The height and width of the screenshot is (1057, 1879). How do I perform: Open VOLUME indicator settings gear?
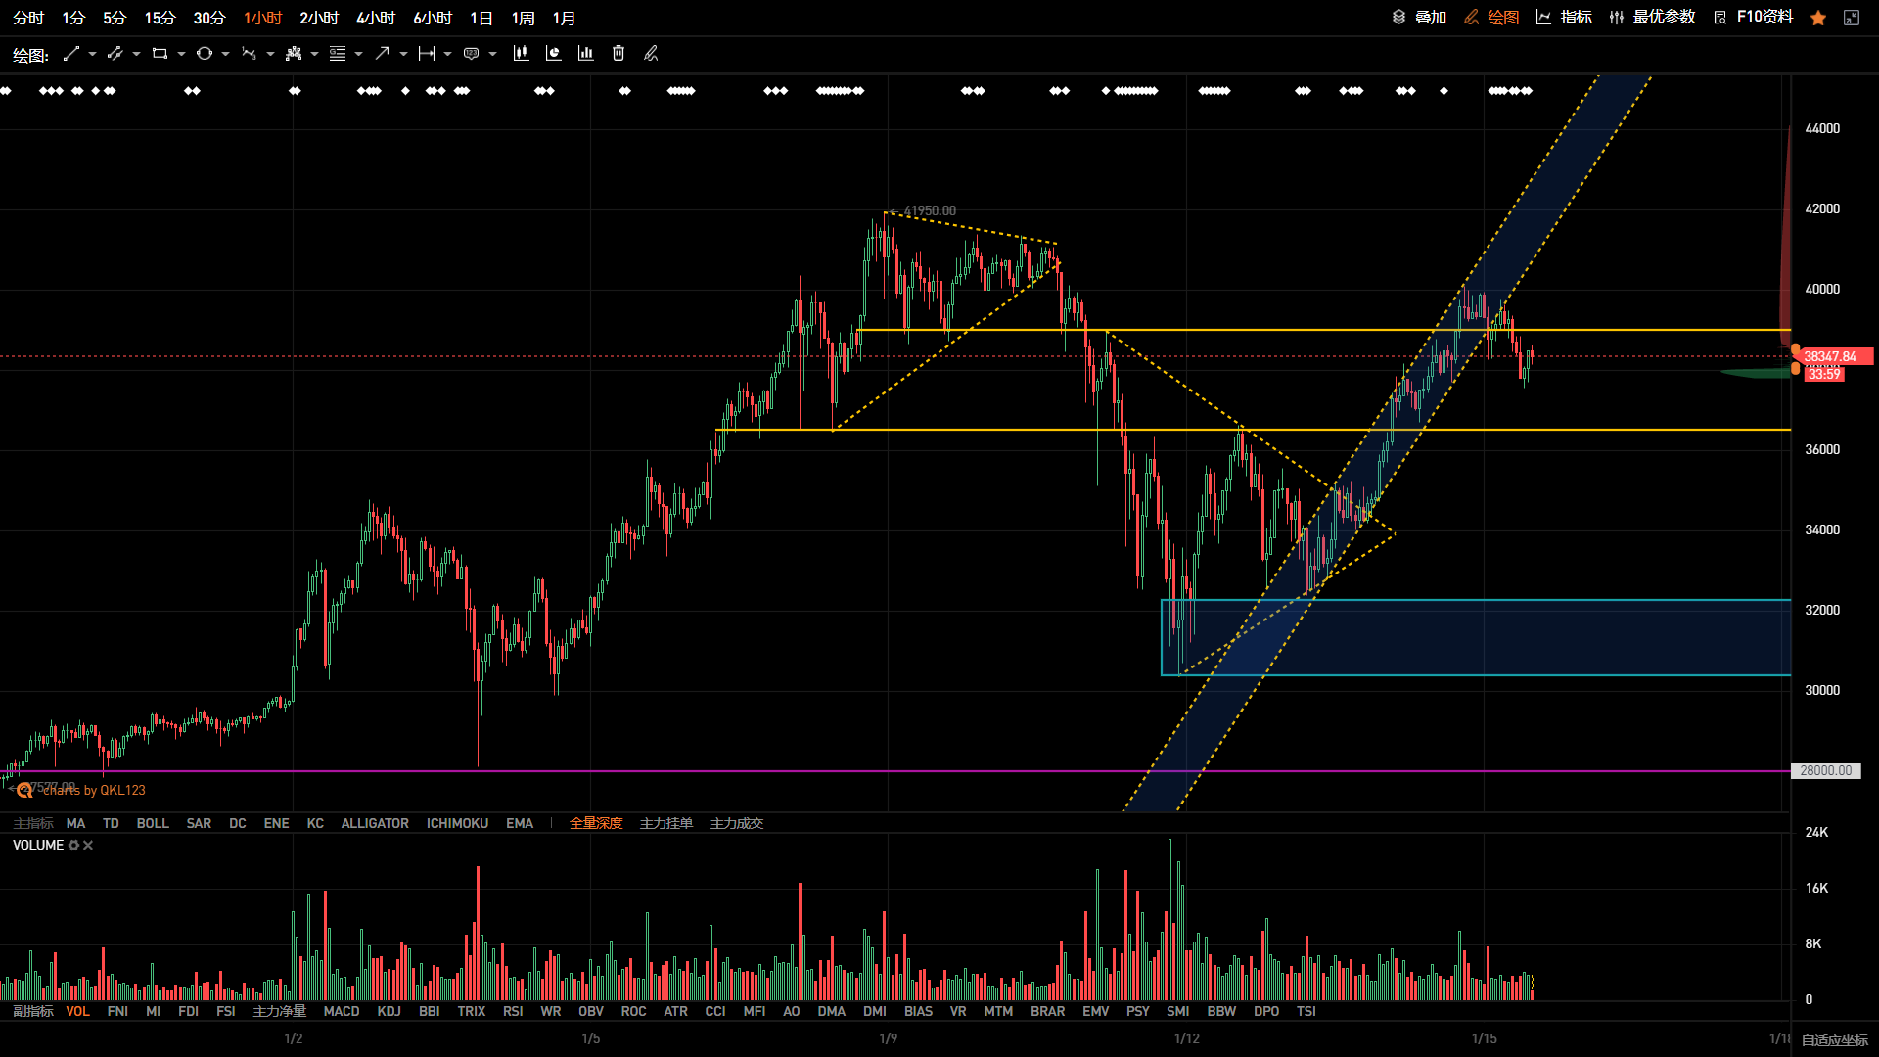tap(73, 845)
